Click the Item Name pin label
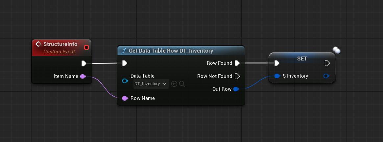The width and height of the screenshot is (383, 142). coord(66,76)
